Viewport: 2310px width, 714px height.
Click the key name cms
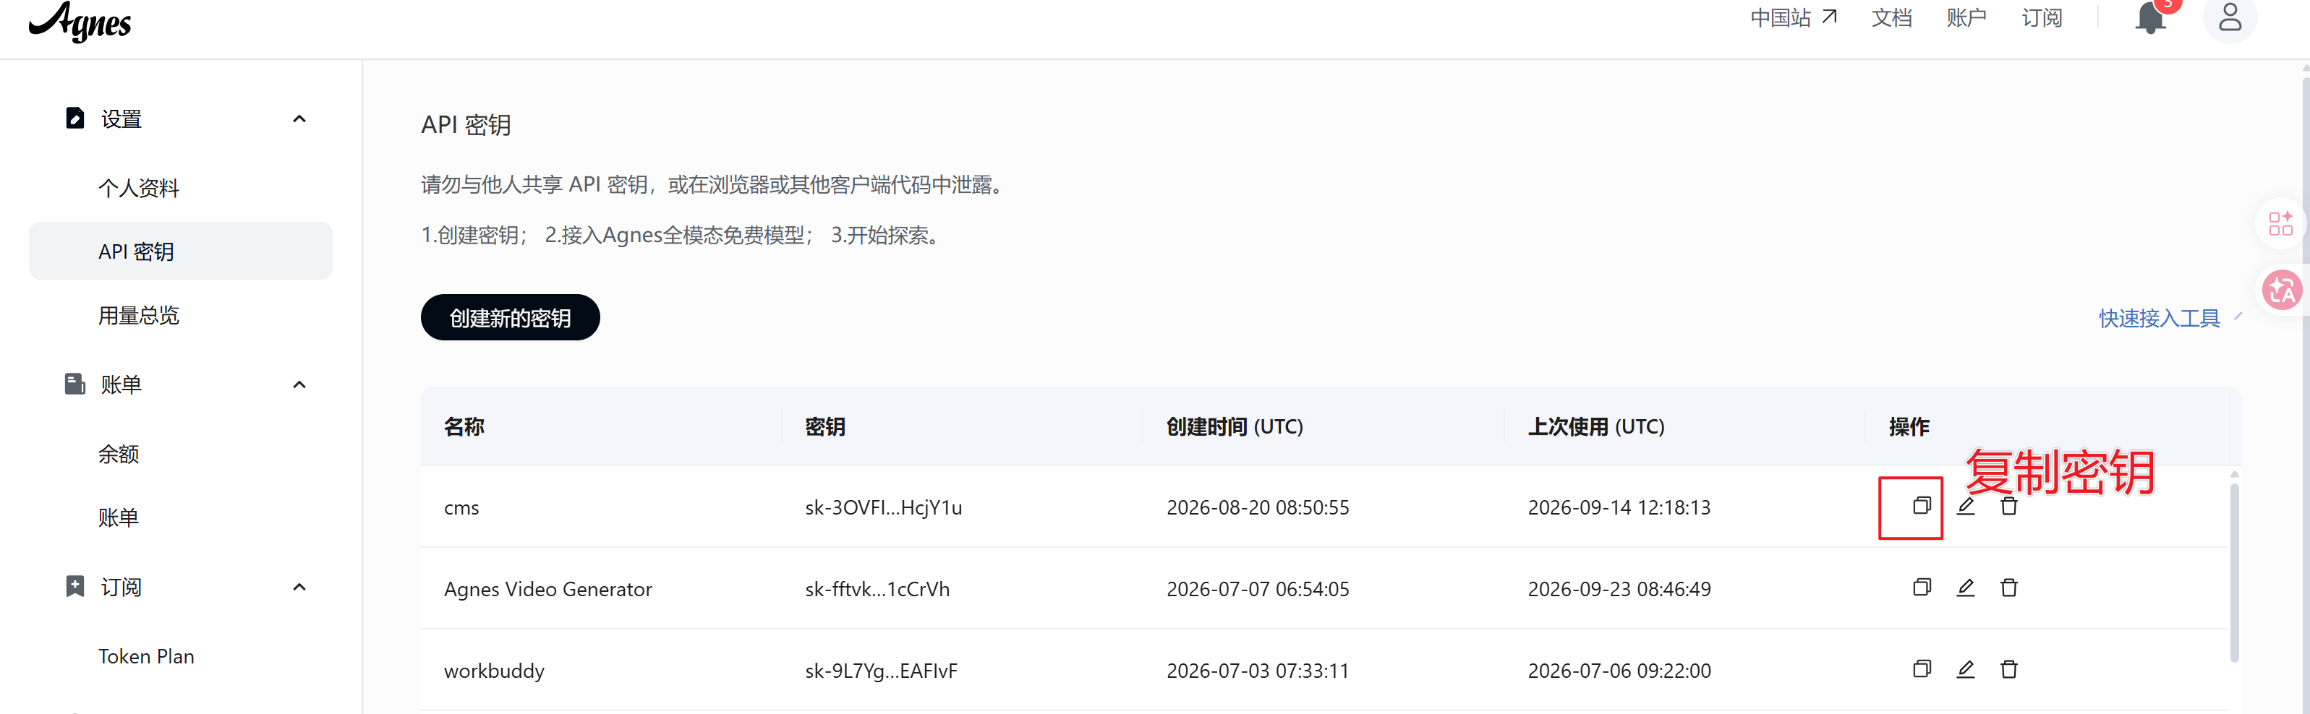pyautogui.click(x=462, y=508)
